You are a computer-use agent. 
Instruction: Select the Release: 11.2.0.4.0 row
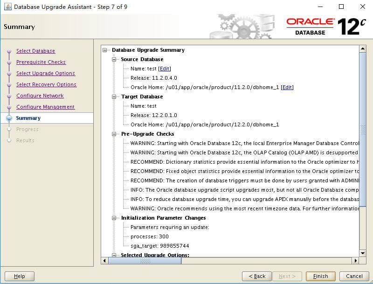click(154, 78)
